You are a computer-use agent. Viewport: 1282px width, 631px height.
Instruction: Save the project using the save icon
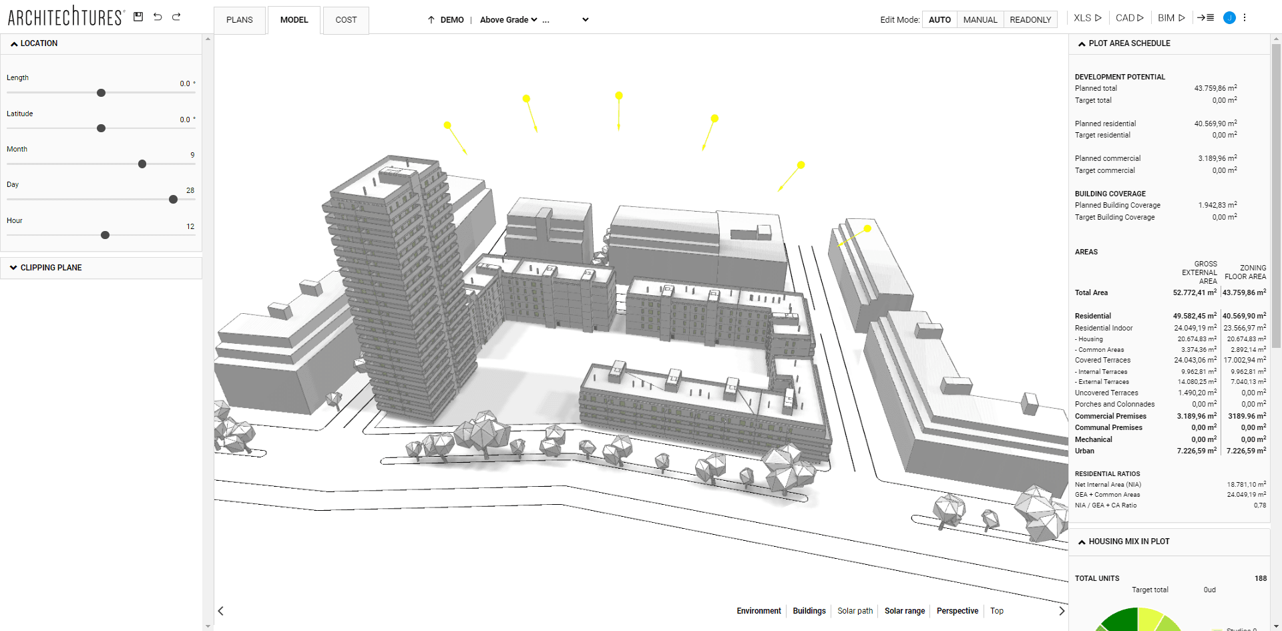click(138, 17)
